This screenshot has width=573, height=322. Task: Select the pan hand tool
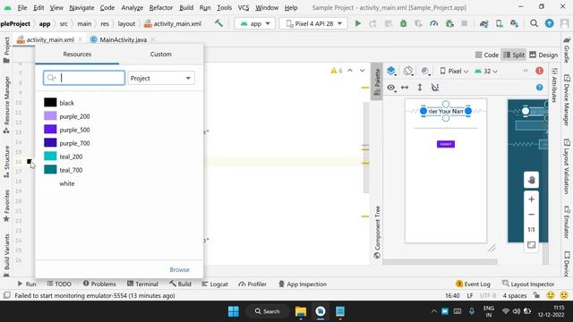pos(531,180)
